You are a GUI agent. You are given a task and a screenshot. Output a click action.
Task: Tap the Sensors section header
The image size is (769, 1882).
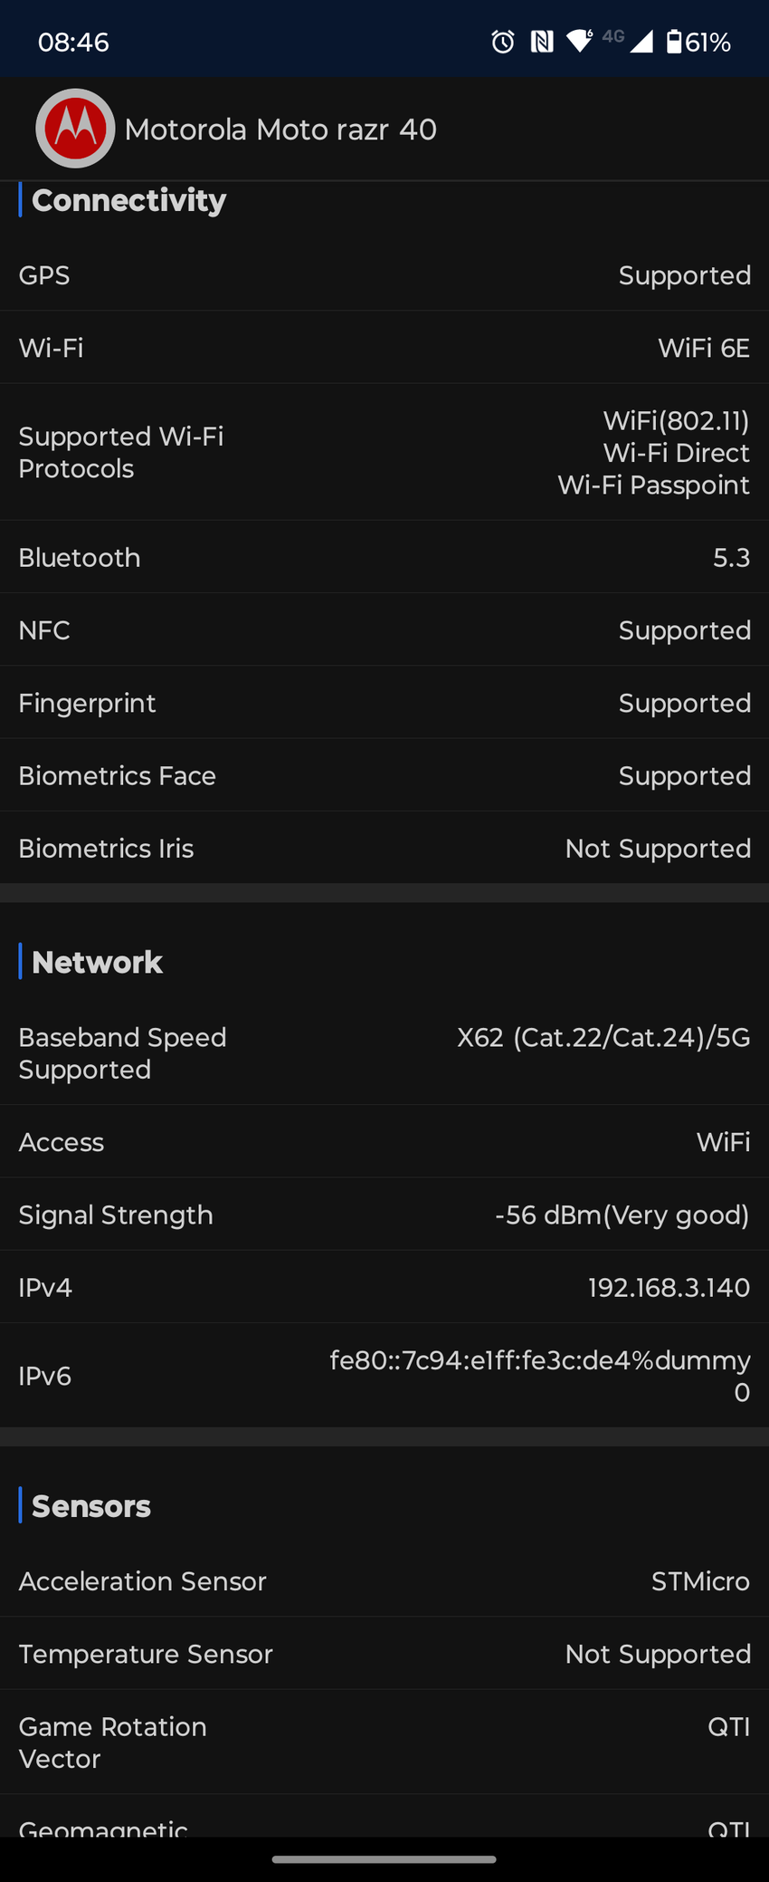pyautogui.click(x=90, y=1506)
